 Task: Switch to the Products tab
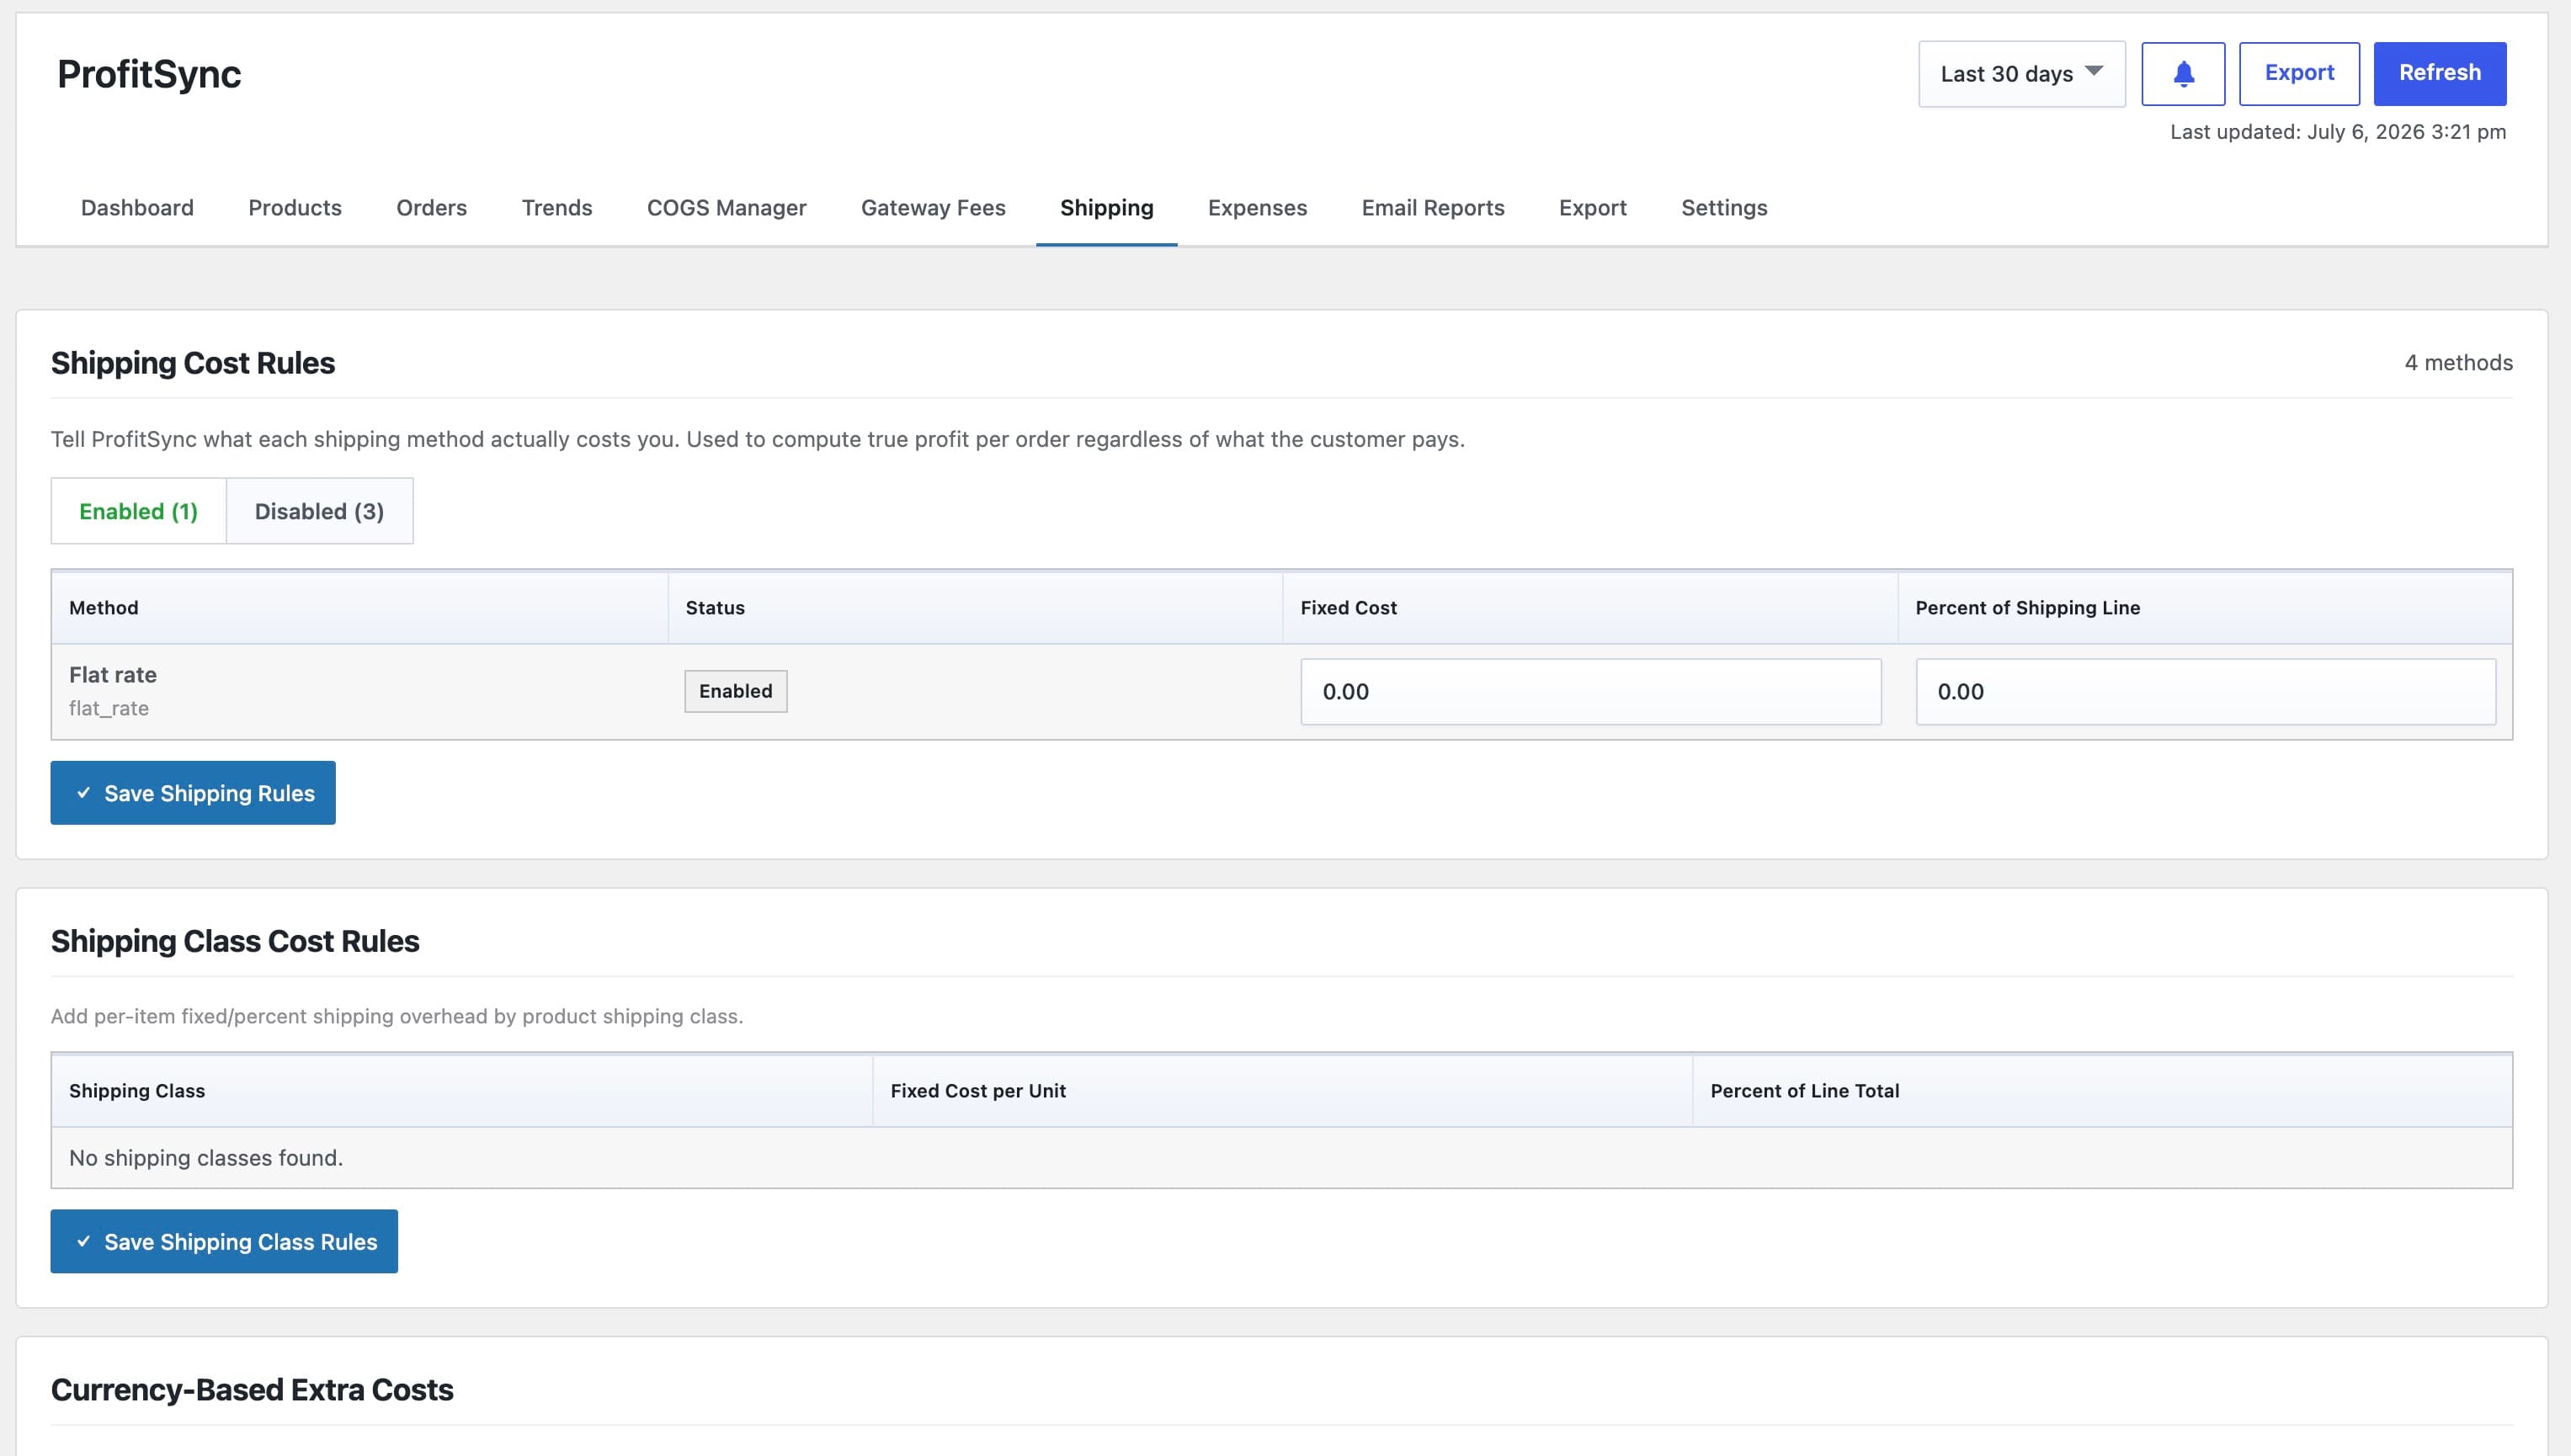tap(295, 208)
